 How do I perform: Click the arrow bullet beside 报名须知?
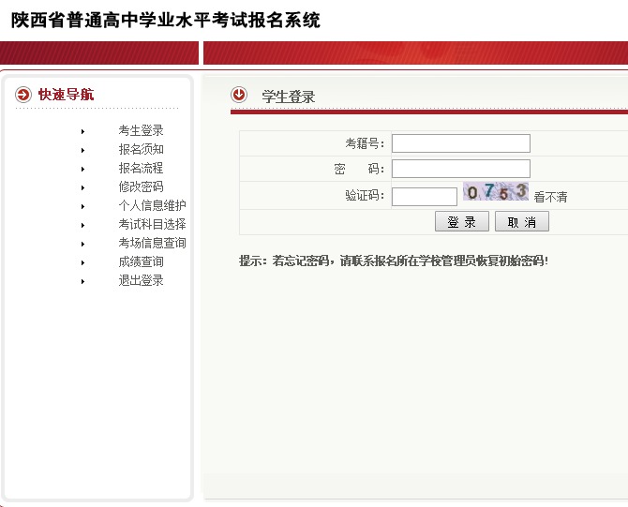[x=82, y=150]
